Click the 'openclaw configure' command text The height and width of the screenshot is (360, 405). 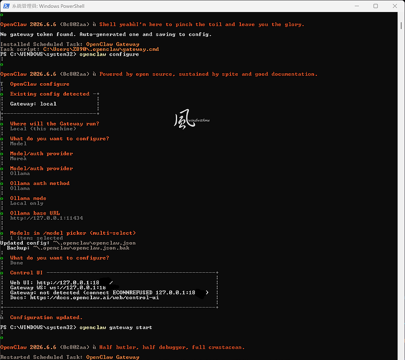pyautogui.click(x=109, y=54)
